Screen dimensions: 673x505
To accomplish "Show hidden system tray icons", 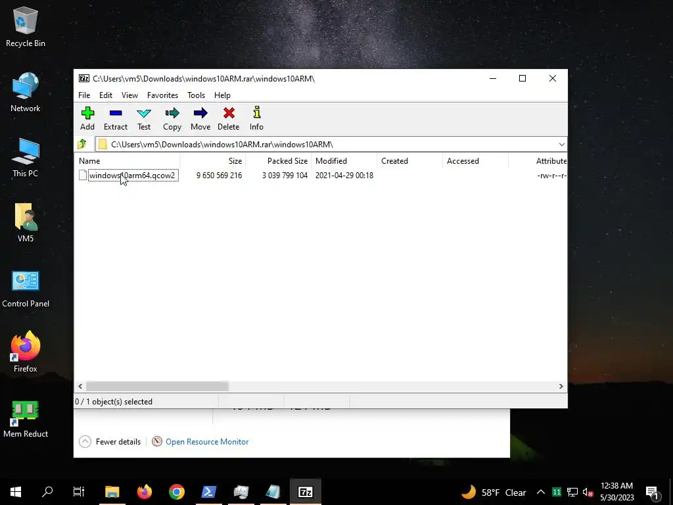I will pos(541,492).
